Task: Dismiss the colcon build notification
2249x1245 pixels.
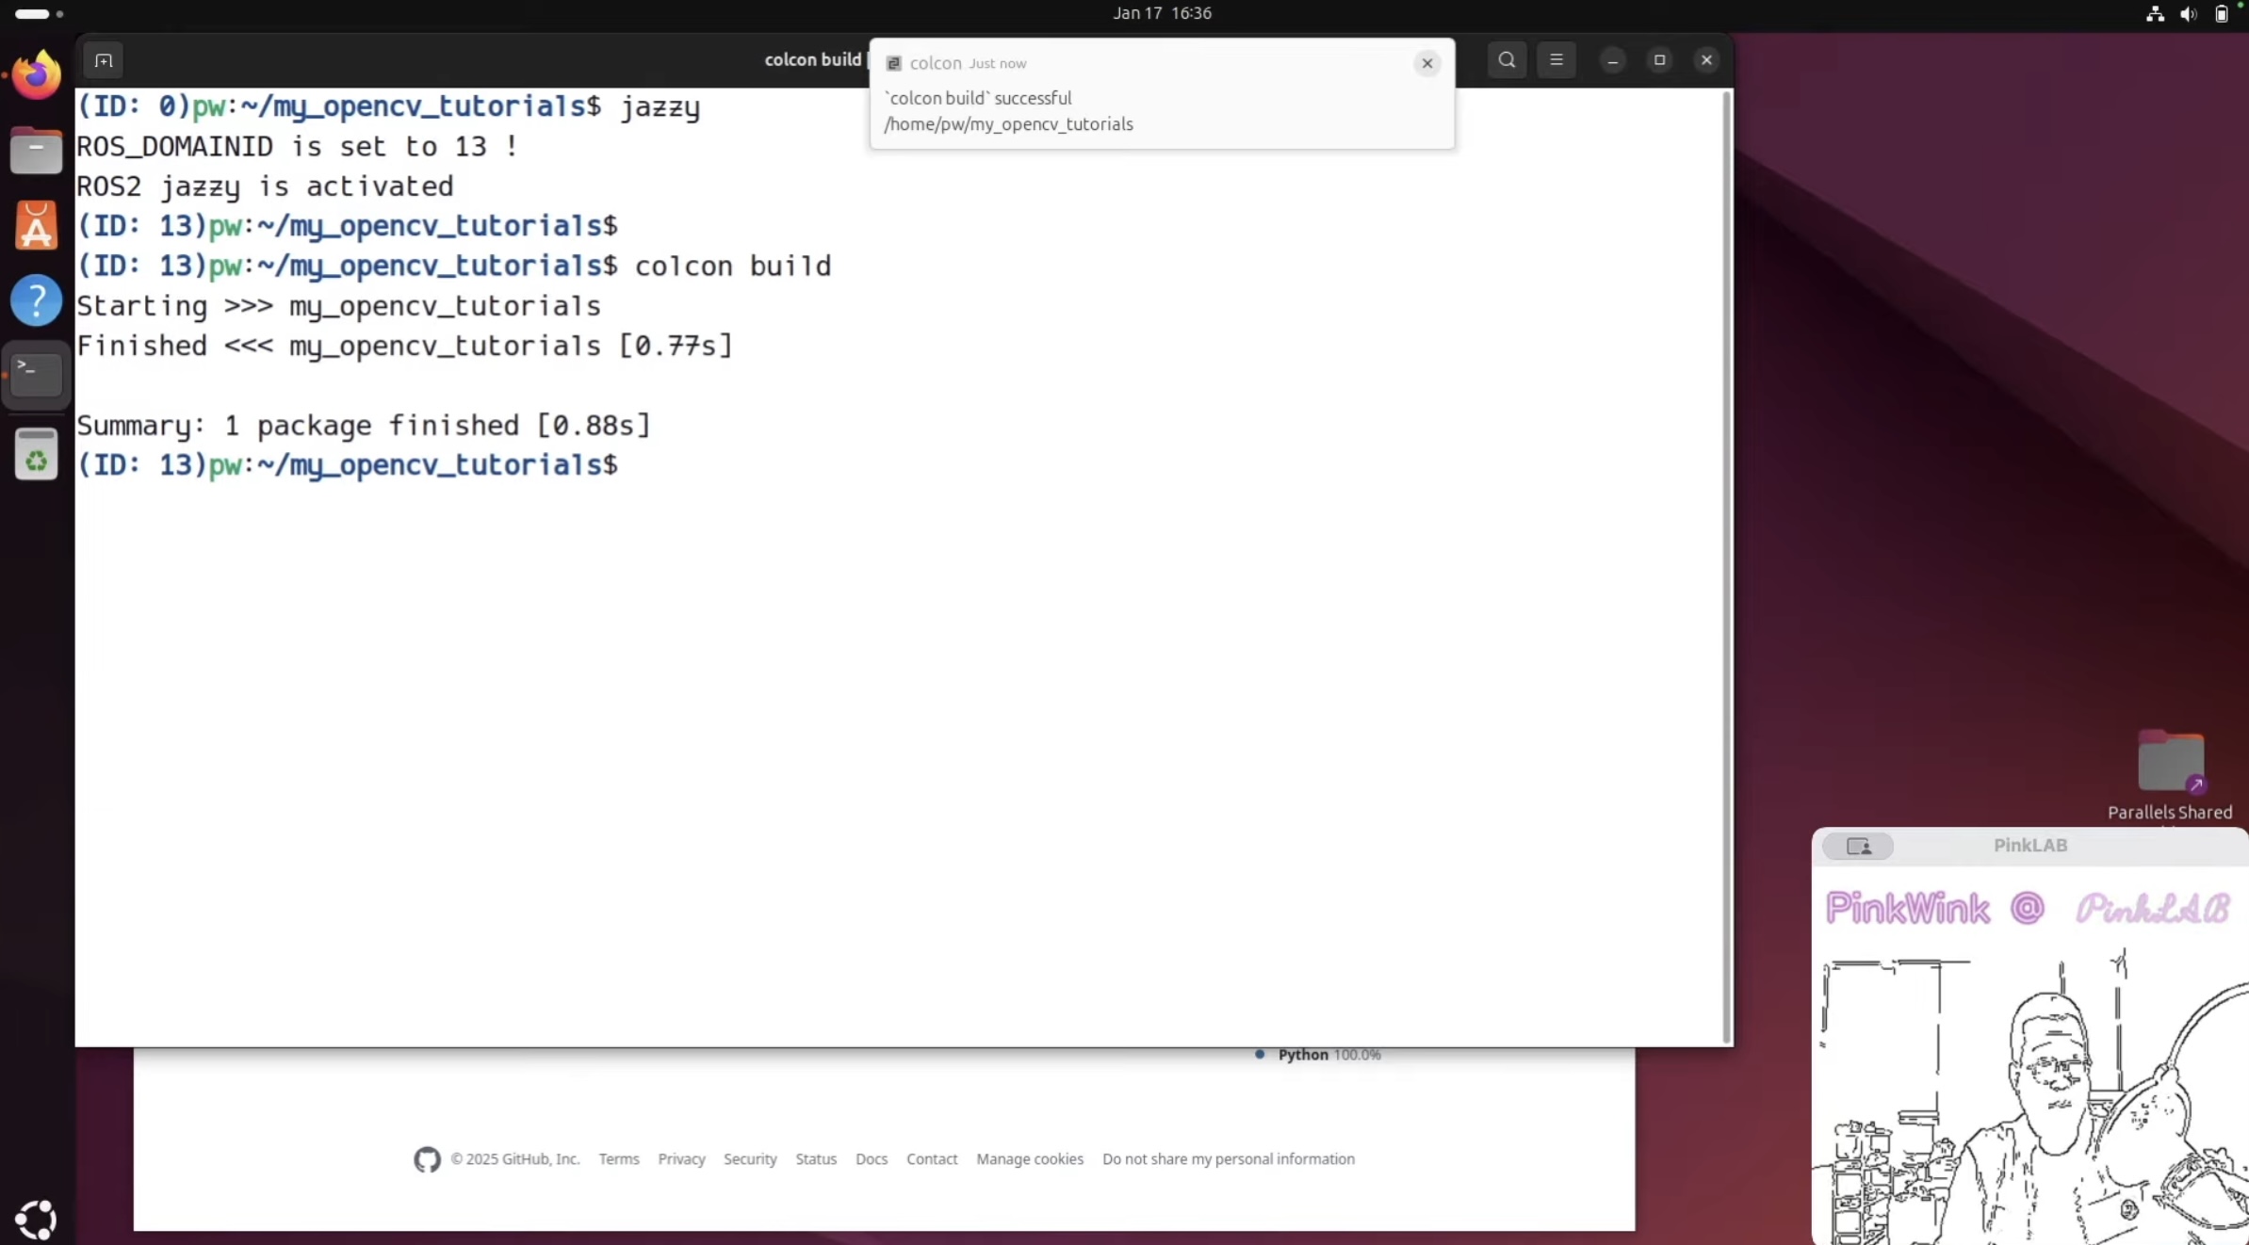Action: (1426, 63)
